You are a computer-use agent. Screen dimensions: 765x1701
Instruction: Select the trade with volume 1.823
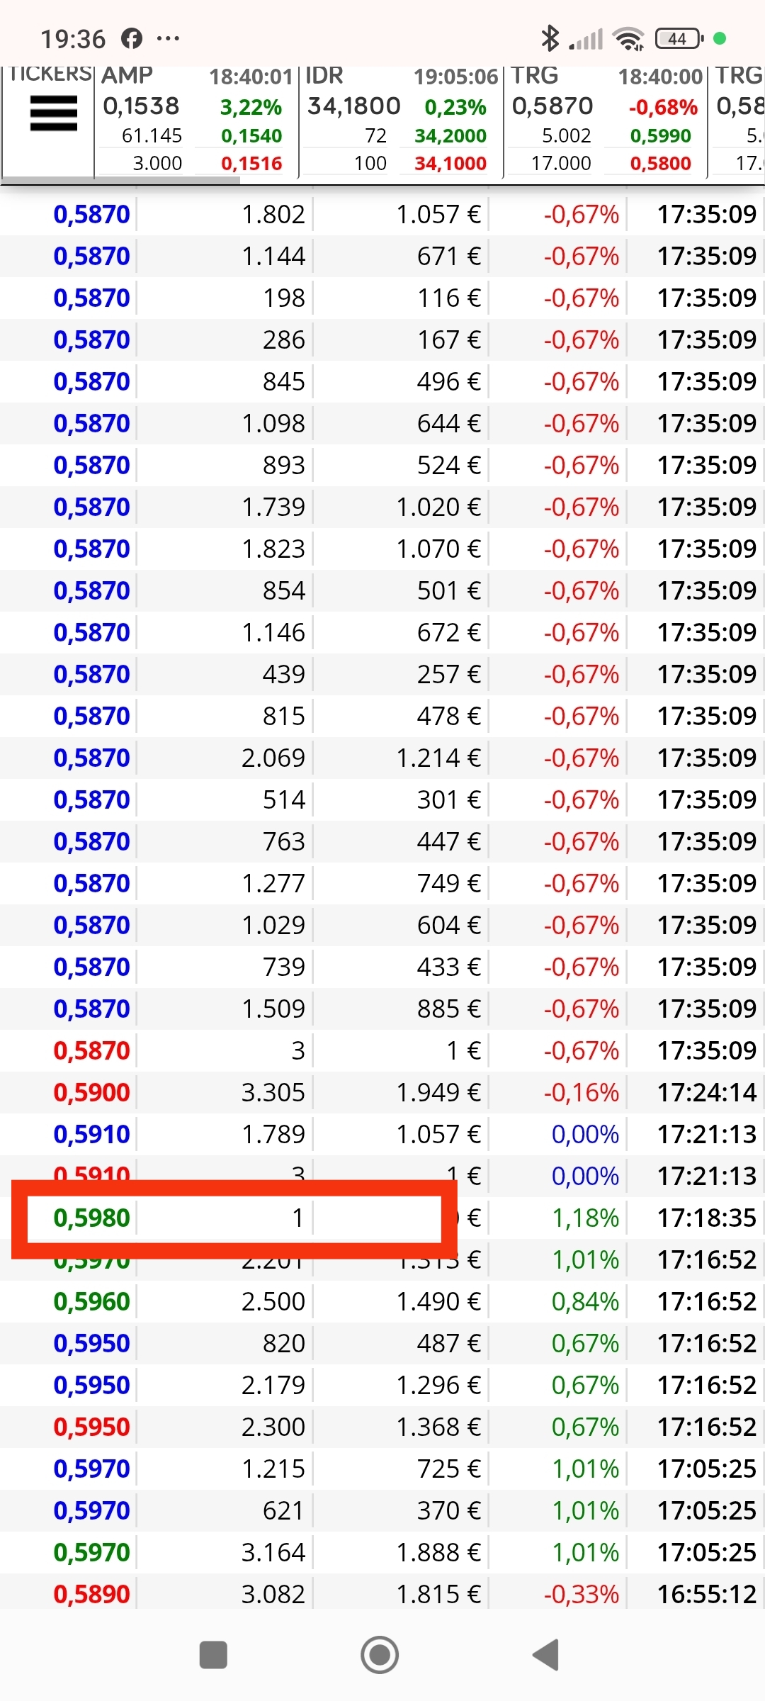tap(382, 549)
